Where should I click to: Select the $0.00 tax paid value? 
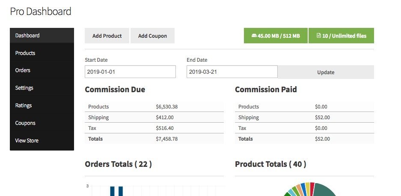[x=321, y=128]
